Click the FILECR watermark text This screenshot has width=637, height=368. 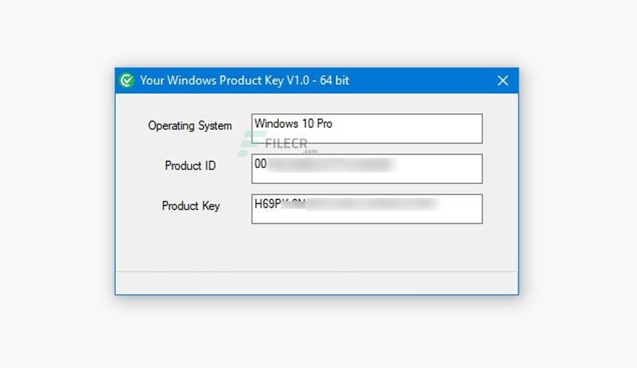point(286,143)
